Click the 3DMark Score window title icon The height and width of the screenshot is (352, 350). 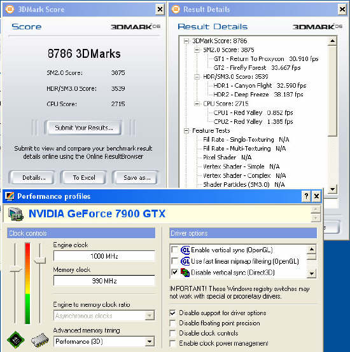click(10, 9)
